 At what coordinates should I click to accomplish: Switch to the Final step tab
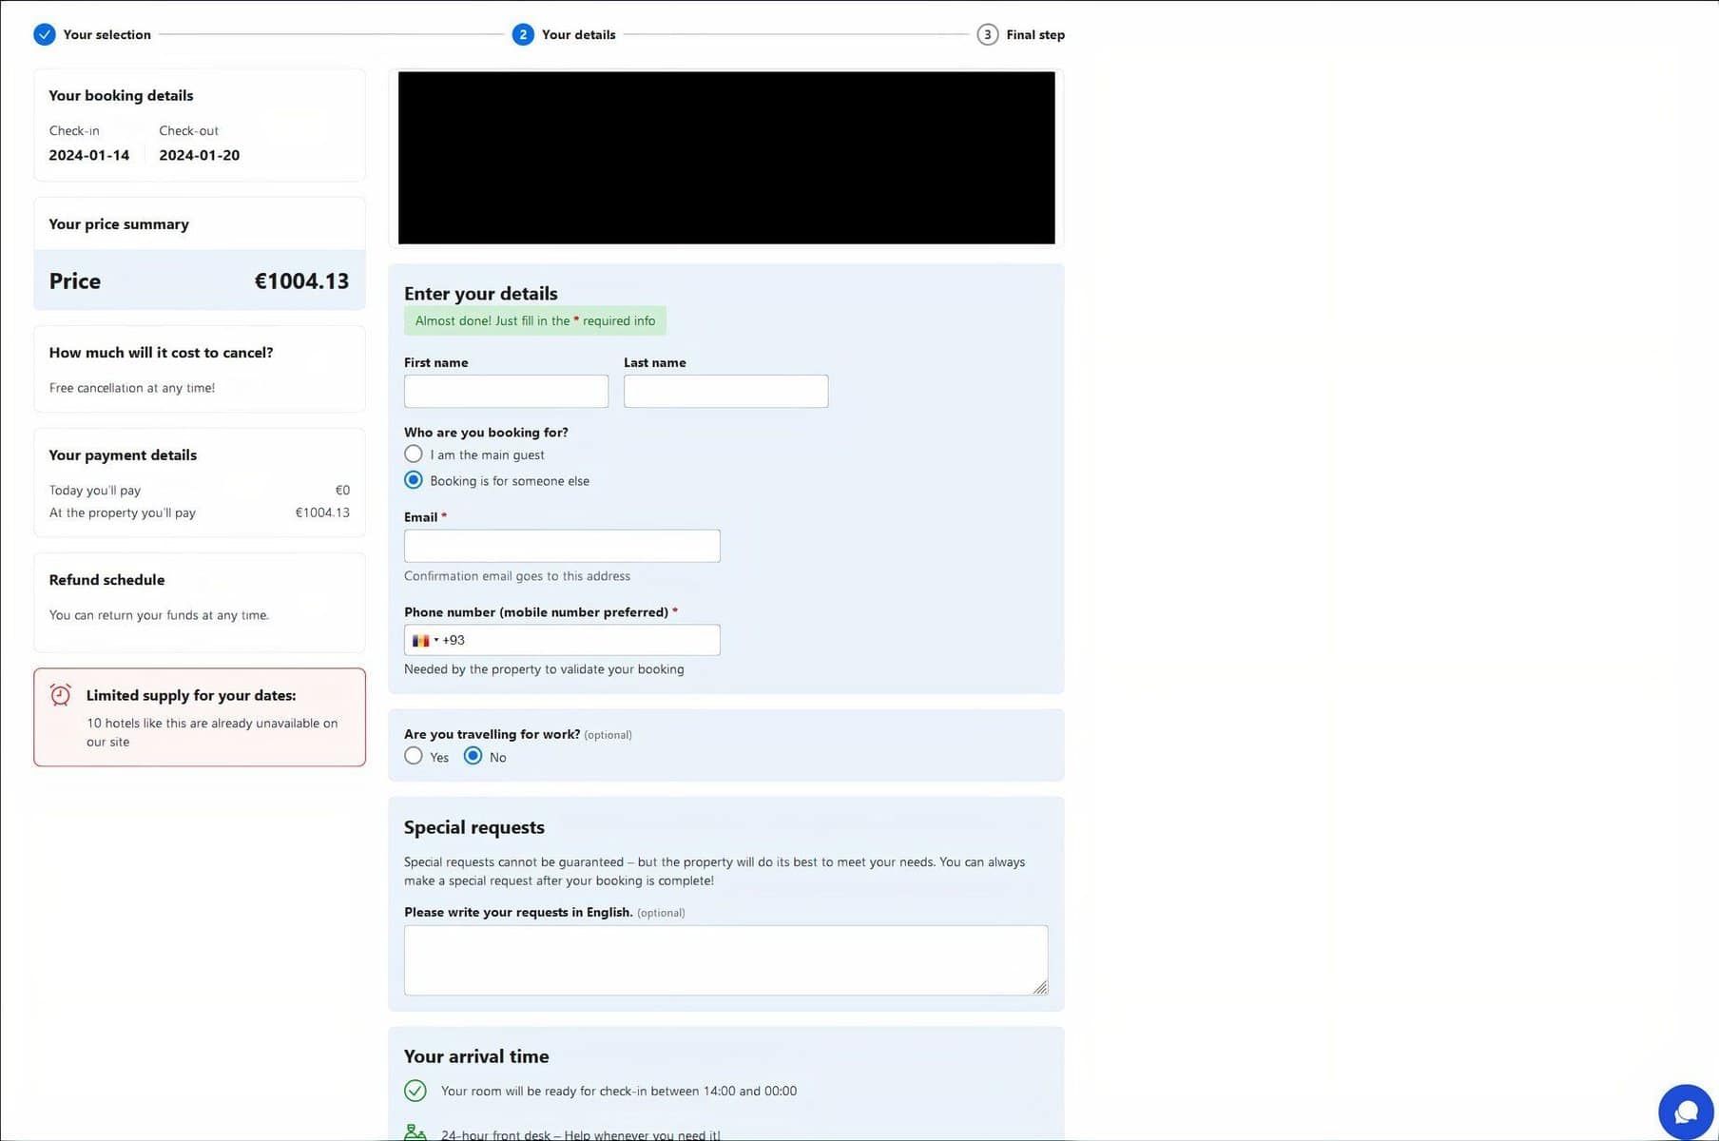(1033, 34)
